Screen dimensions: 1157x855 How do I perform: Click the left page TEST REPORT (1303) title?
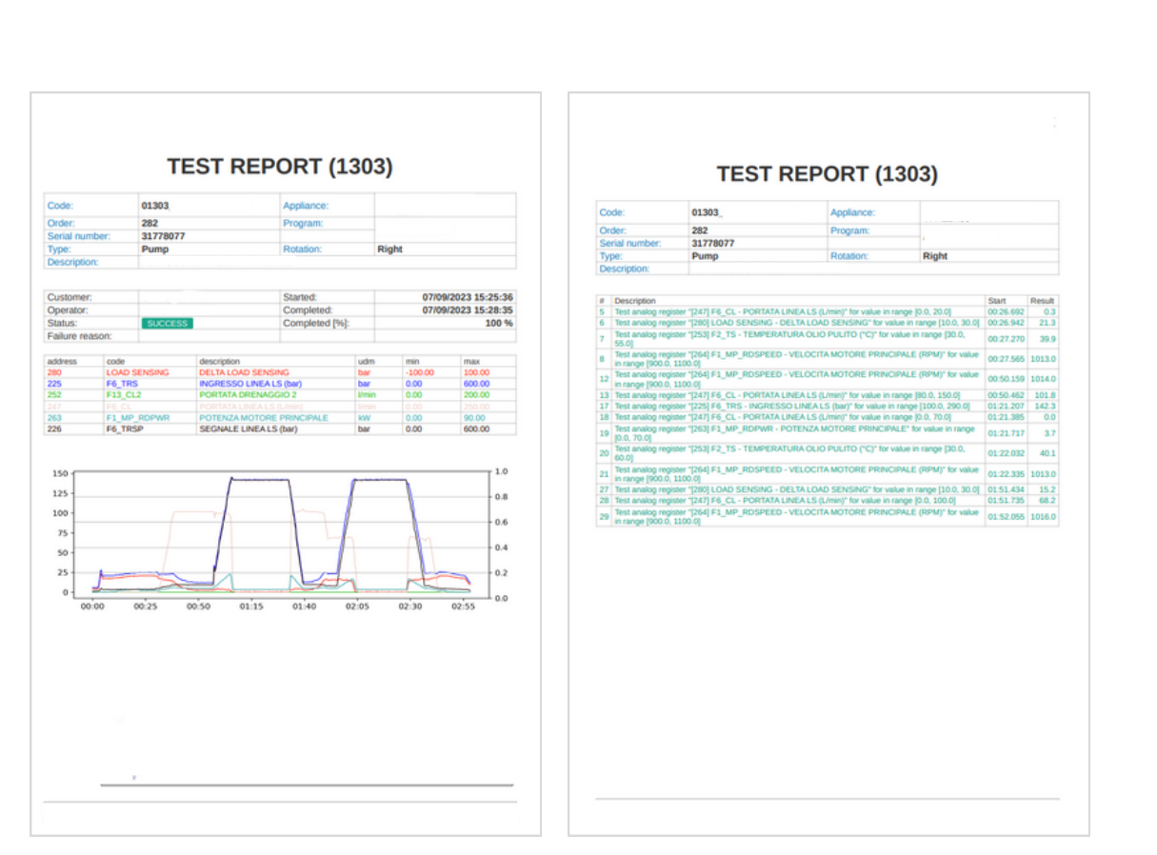(x=280, y=167)
